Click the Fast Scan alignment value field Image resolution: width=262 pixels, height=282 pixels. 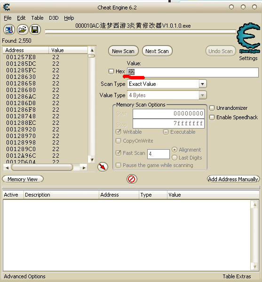tap(159, 154)
